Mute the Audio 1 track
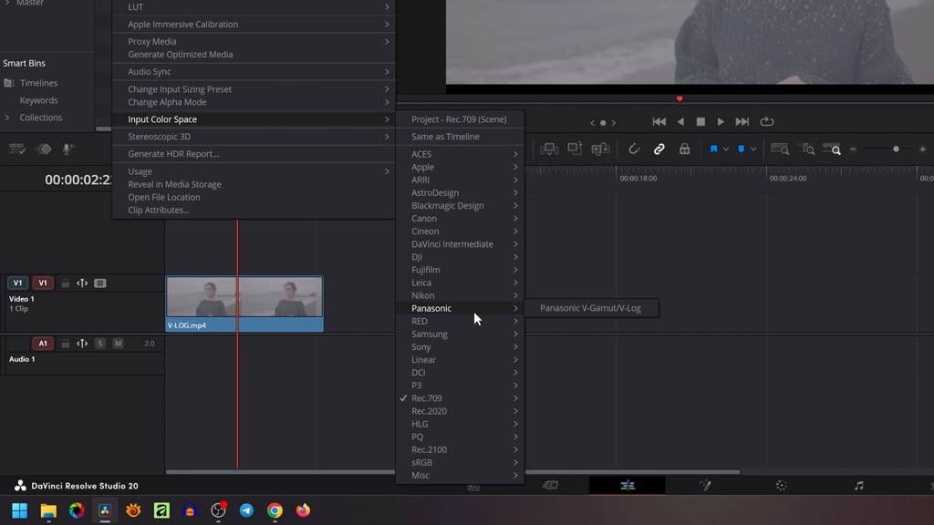Viewport: 934px width, 525px height. pyautogui.click(x=119, y=343)
